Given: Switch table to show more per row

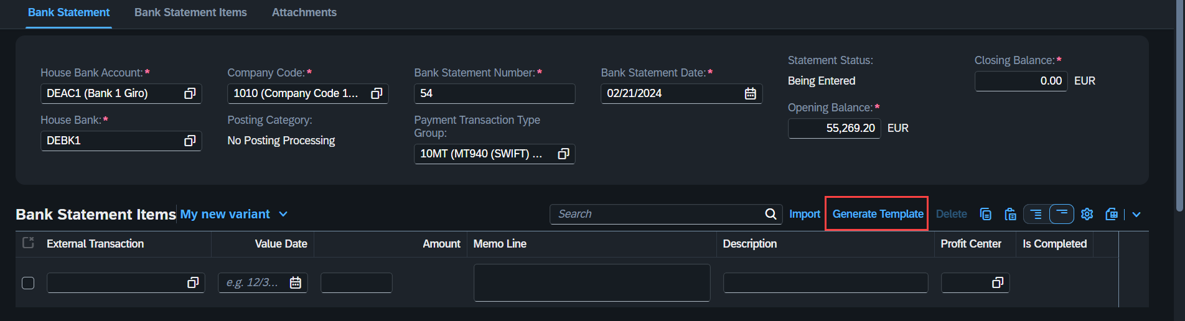Looking at the screenshot, I should [x=1036, y=214].
